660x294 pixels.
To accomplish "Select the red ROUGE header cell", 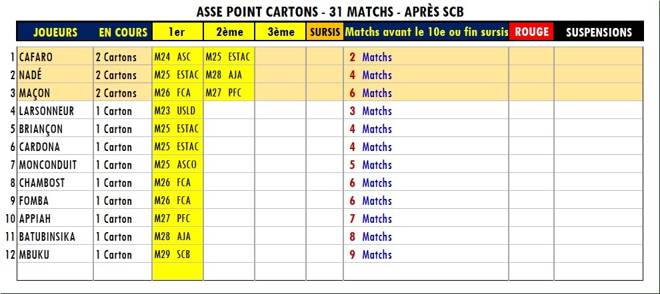I will (x=531, y=32).
